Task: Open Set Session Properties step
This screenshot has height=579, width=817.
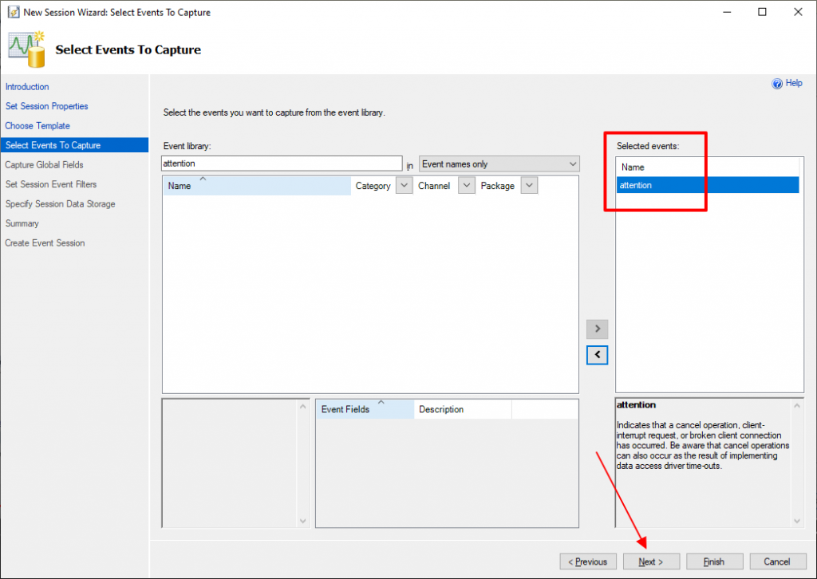Action: (x=46, y=106)
